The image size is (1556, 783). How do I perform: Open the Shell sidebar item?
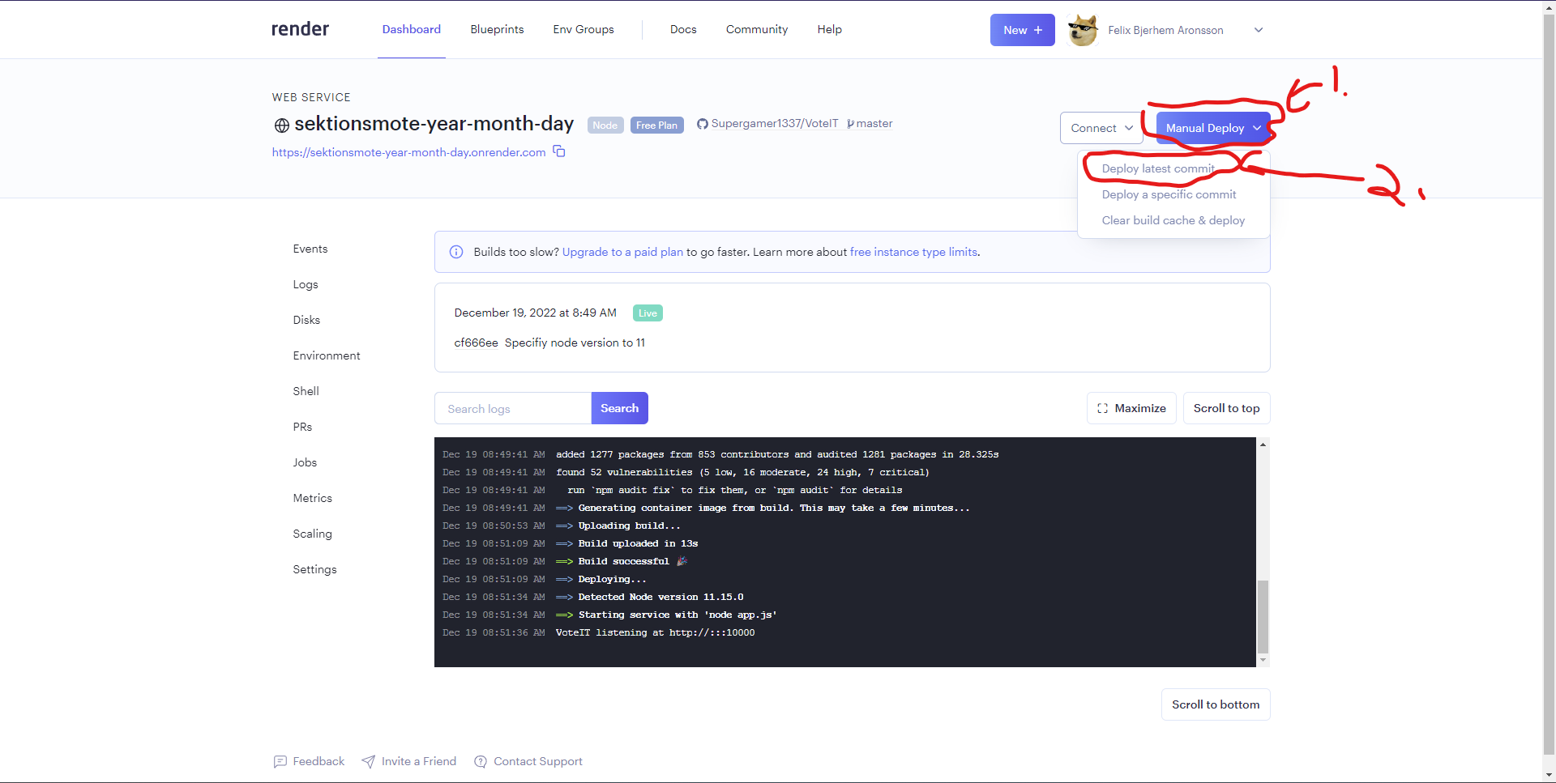pyautogui.click(x=306, y=391)
